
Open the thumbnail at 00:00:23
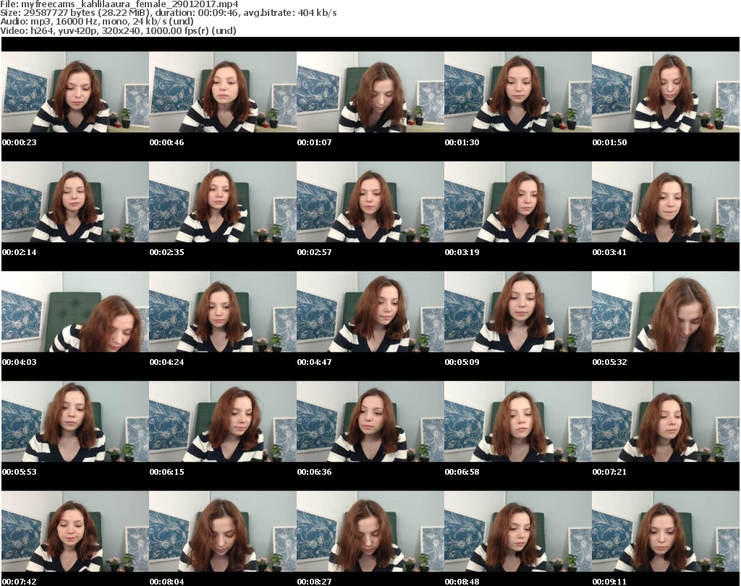click(x=75, y=92)
